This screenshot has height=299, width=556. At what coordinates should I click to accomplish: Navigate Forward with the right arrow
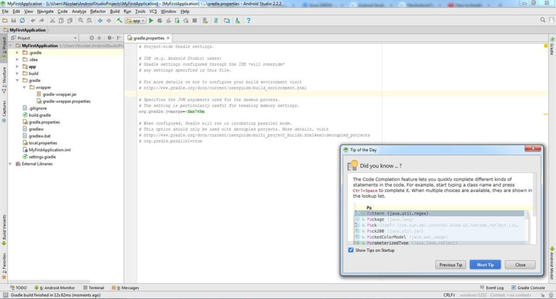pyautogui.click(x=109, y=21)
